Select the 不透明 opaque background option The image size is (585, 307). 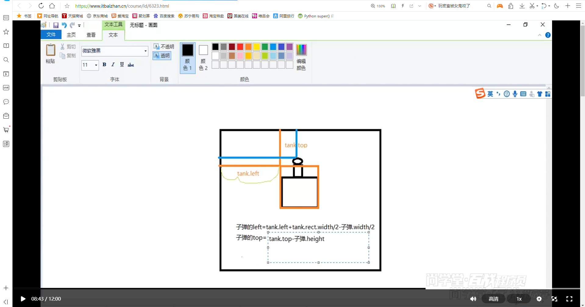coord(164,47)
